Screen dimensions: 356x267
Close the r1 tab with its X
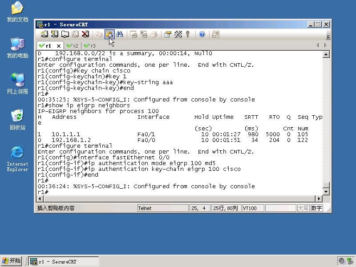tap(59, 46)
